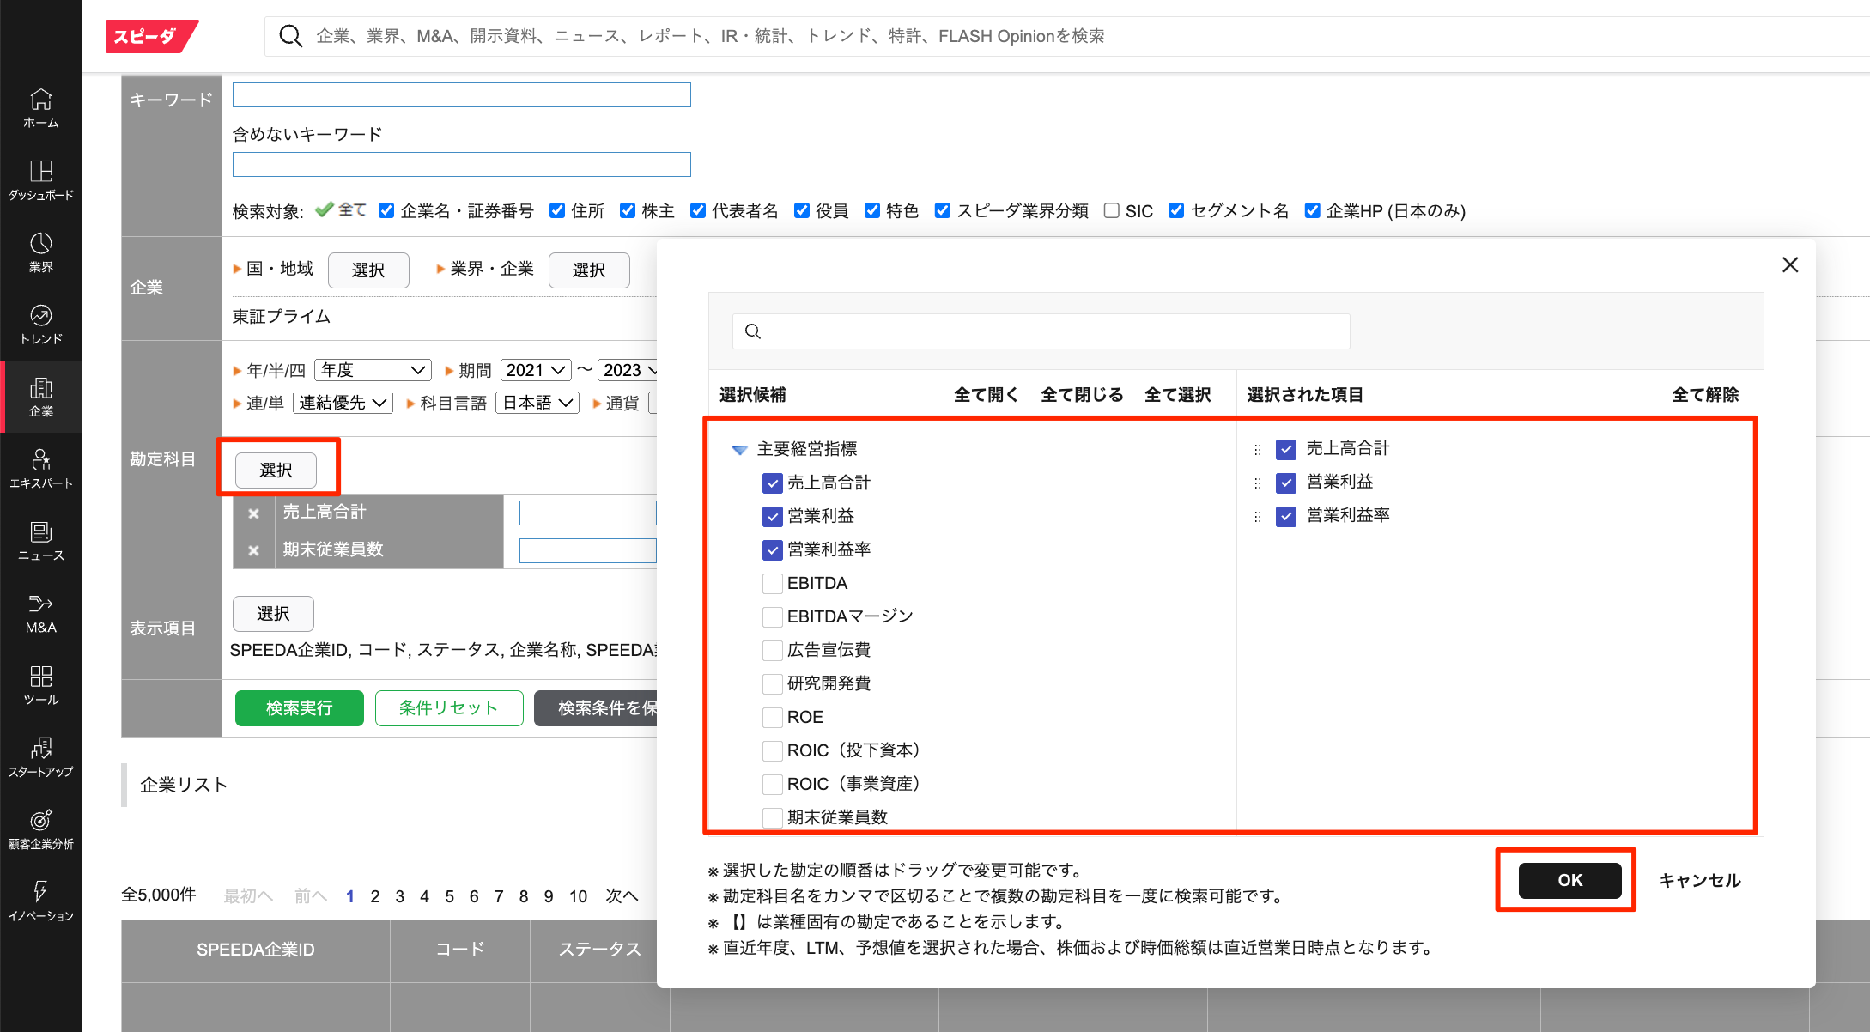Screen dimensions: 1870x1032
Task: Check the EBITDA checkbox
Action: pyautogui.click(x=772, y=584)
